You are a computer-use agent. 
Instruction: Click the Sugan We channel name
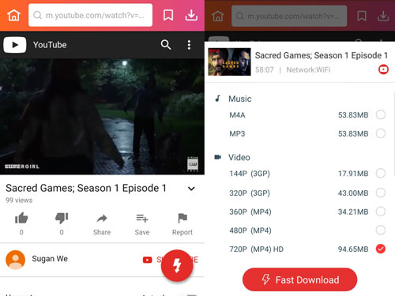pyautogui.click(x=50, y=259)
